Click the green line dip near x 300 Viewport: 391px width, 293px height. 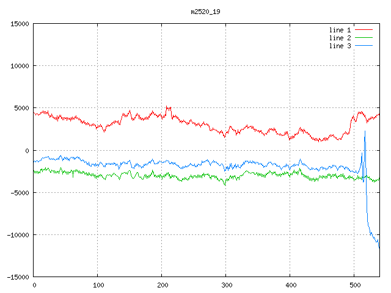pyautogui.click(x=225, y=185)
